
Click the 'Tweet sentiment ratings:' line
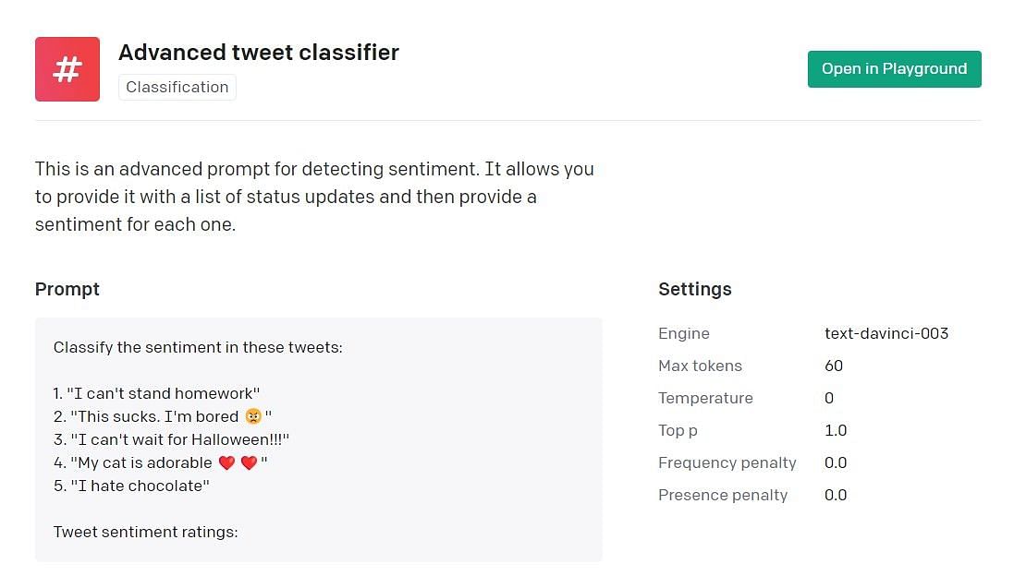pyautogui.click(x=145, y=533)
